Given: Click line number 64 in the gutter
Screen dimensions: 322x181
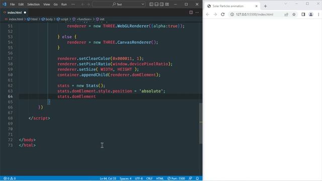Looking at the screenshot, I should tap(10, 97).
